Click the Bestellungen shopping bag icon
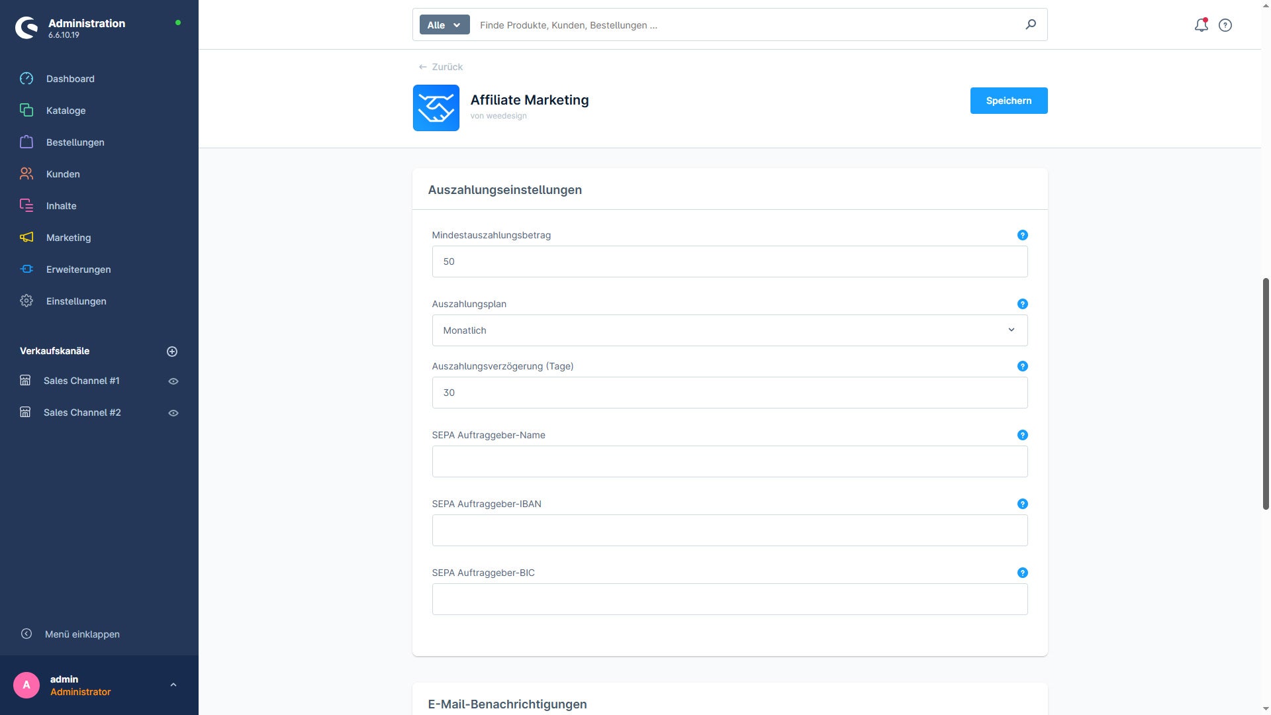1271x715 pixels. 26,142
